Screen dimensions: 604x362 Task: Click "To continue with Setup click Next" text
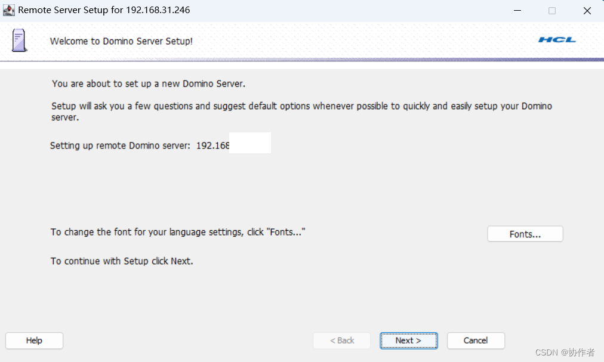point(122,261)
